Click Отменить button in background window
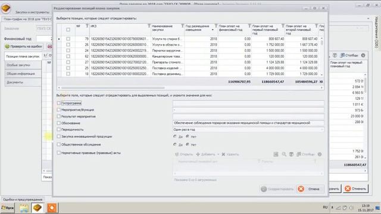The width and height of the screenshot is (381, 214). tap(355, 188)
